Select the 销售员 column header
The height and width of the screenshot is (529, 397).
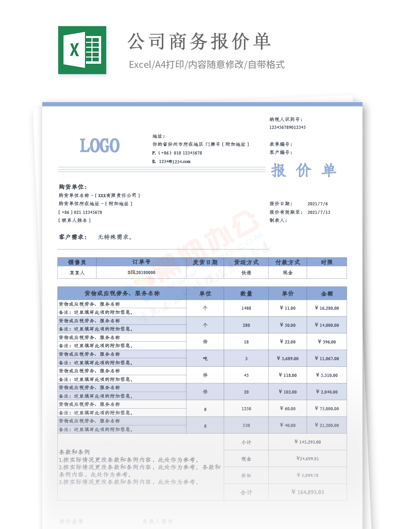pos(77,262)
